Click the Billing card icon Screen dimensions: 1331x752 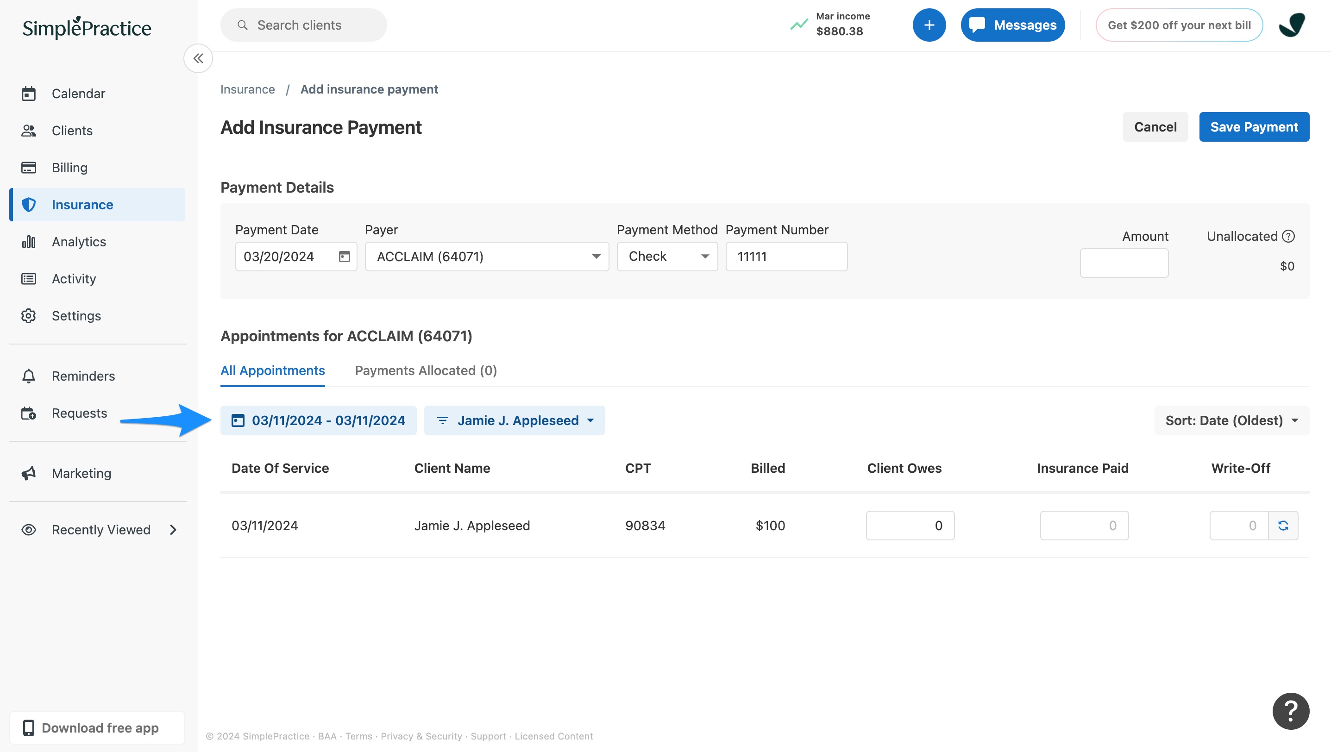point(28,167)
